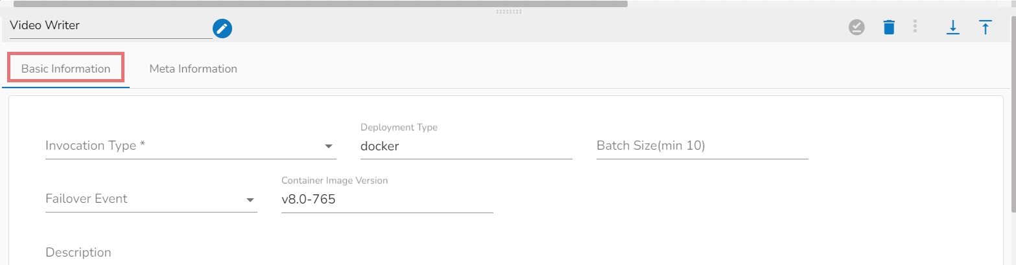Click the top horizontal scrollbar thumb

(320, 3)
